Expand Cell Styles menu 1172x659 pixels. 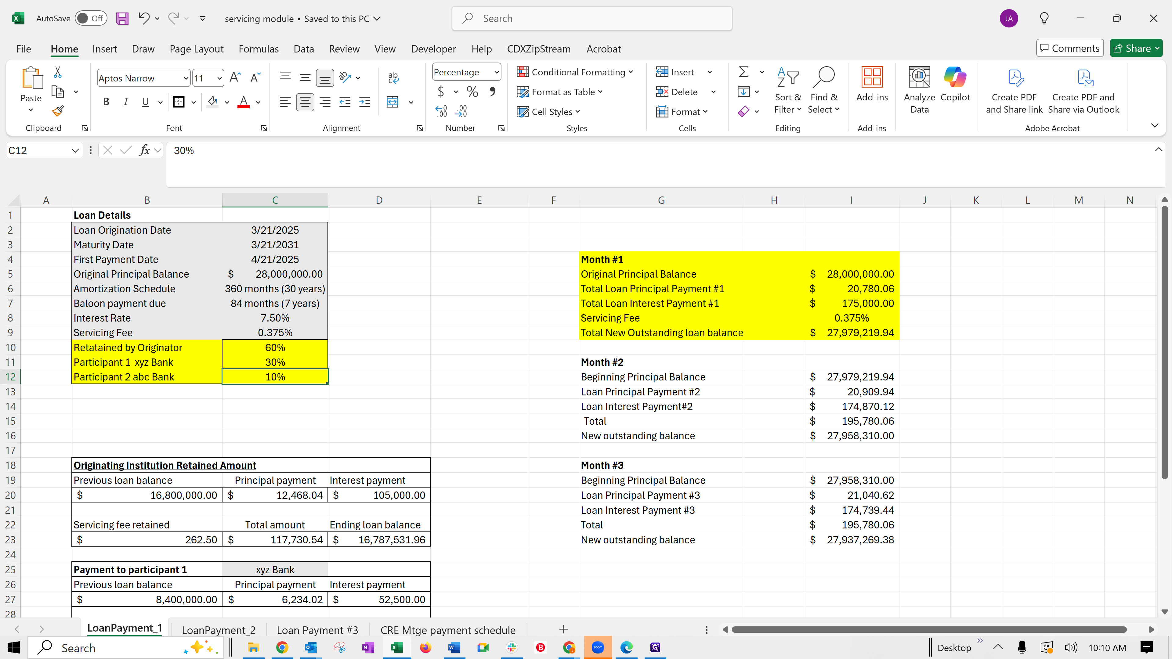coord(548,111)
